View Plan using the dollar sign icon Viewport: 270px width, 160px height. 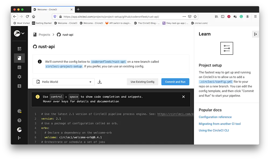tap(19, 86)
